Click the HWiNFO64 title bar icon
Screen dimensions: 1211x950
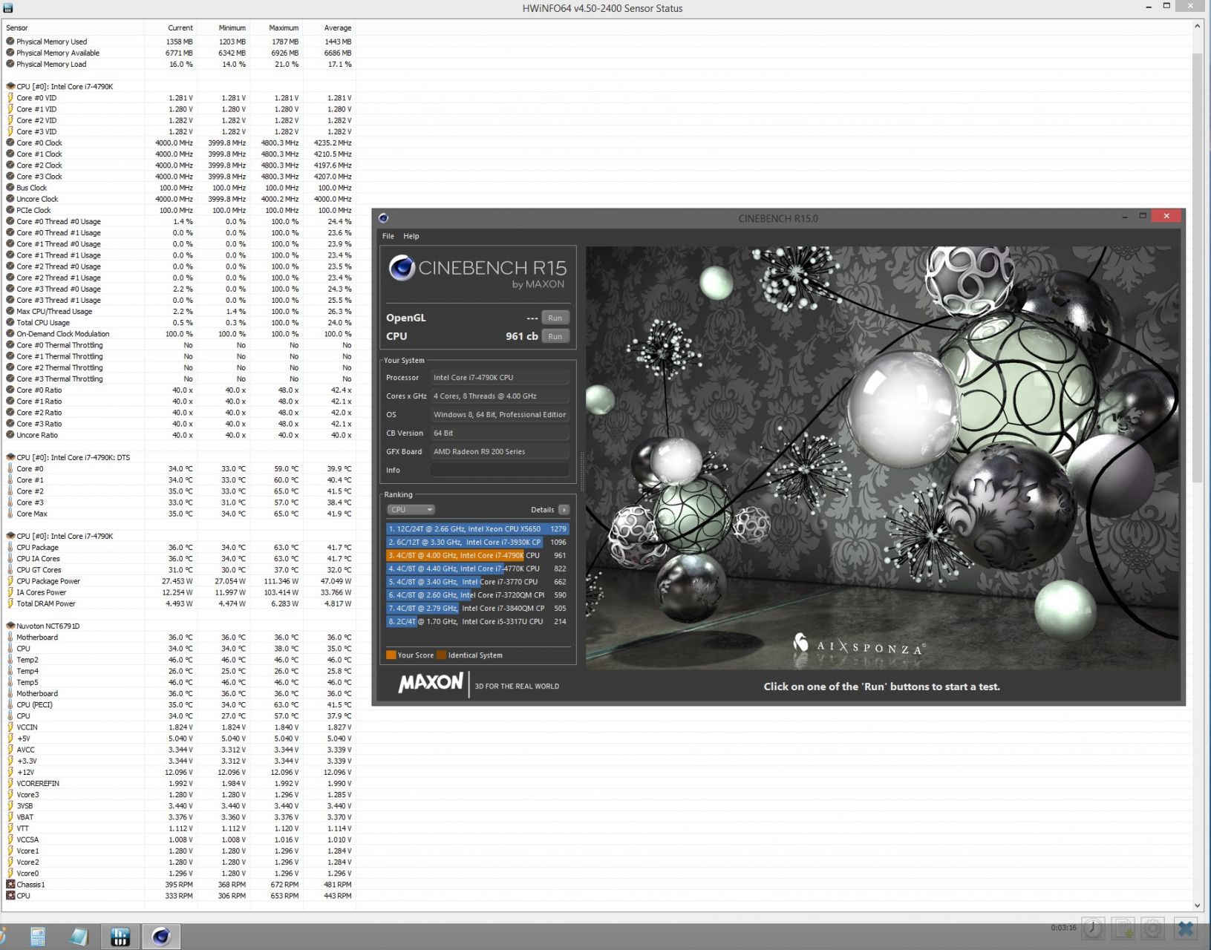pyautogui.click(x=7, y=7)
